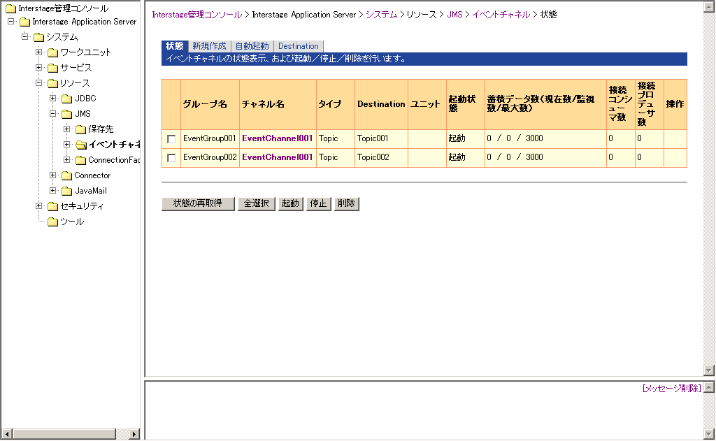Open the 自動起動 tab
Image resolution: width=716 pixels, height=441 pixels.
pyautogui.click(x=252, y=46)
